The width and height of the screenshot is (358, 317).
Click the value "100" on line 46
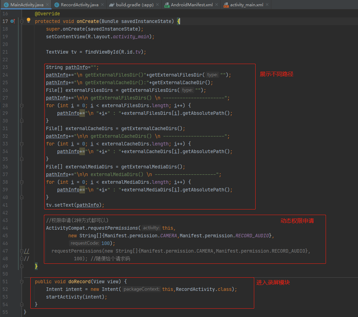106,243
